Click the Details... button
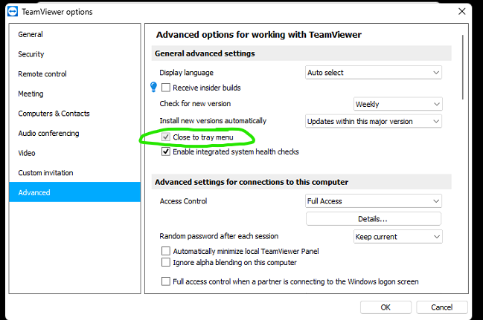 (374, 219)
